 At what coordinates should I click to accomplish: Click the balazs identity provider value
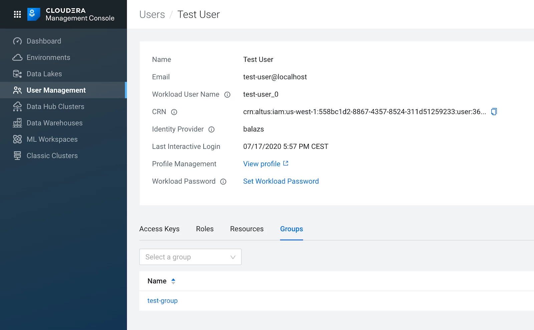tap(253, 129)
